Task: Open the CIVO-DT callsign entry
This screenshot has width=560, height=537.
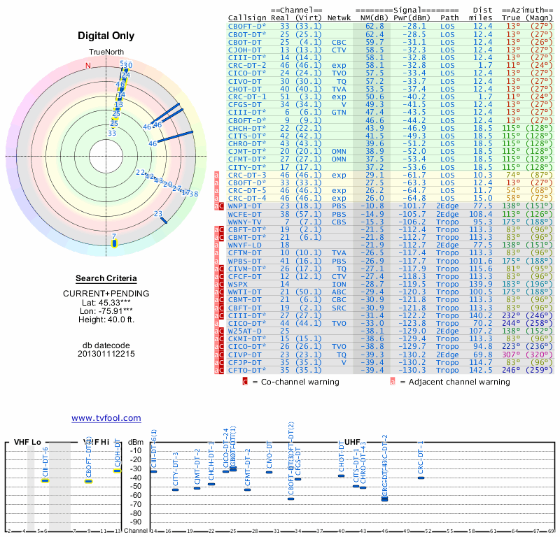Action: 244,81
